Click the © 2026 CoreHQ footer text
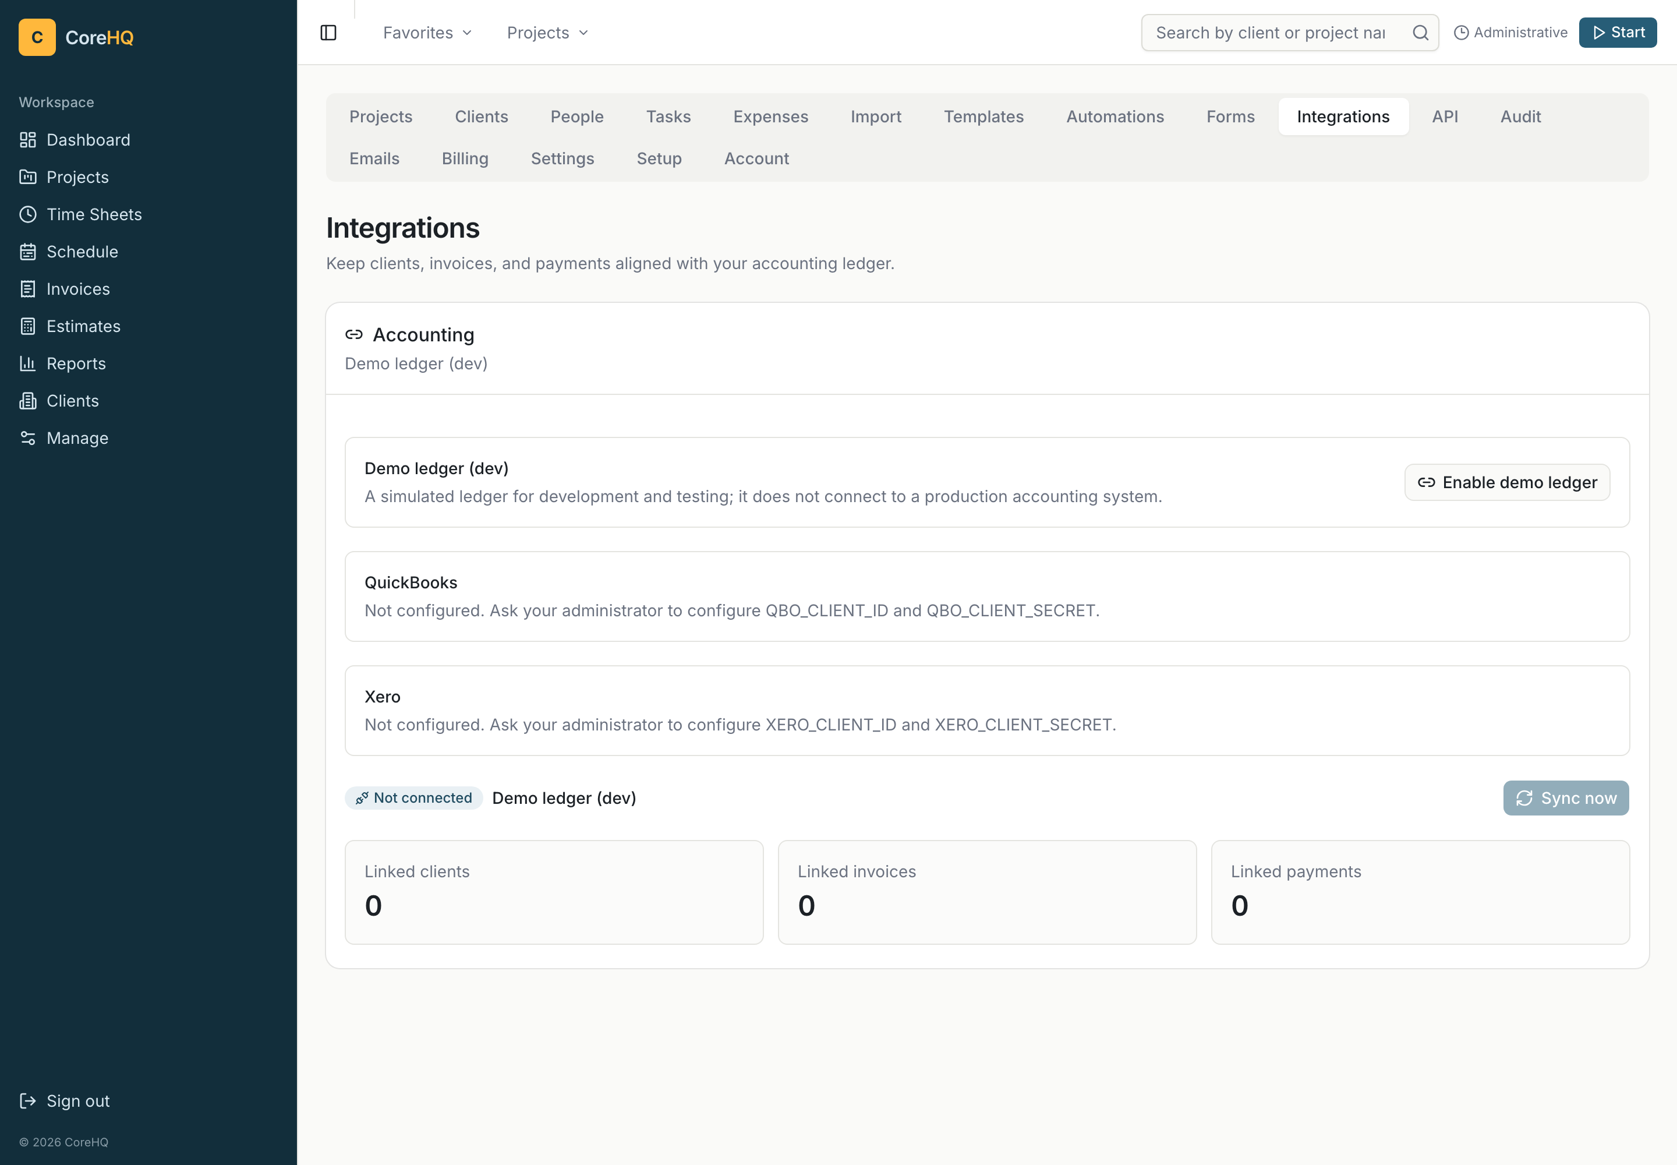 (x=63, y=1142)
